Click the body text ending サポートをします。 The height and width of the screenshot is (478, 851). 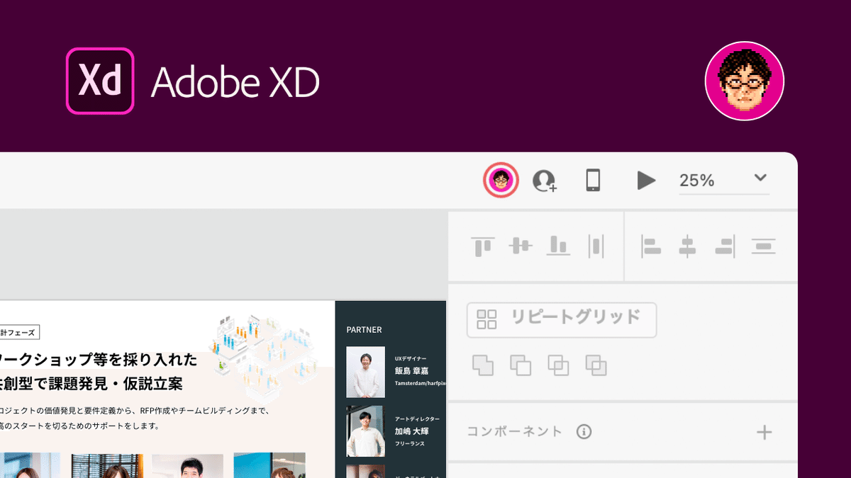tap(79, 426)
